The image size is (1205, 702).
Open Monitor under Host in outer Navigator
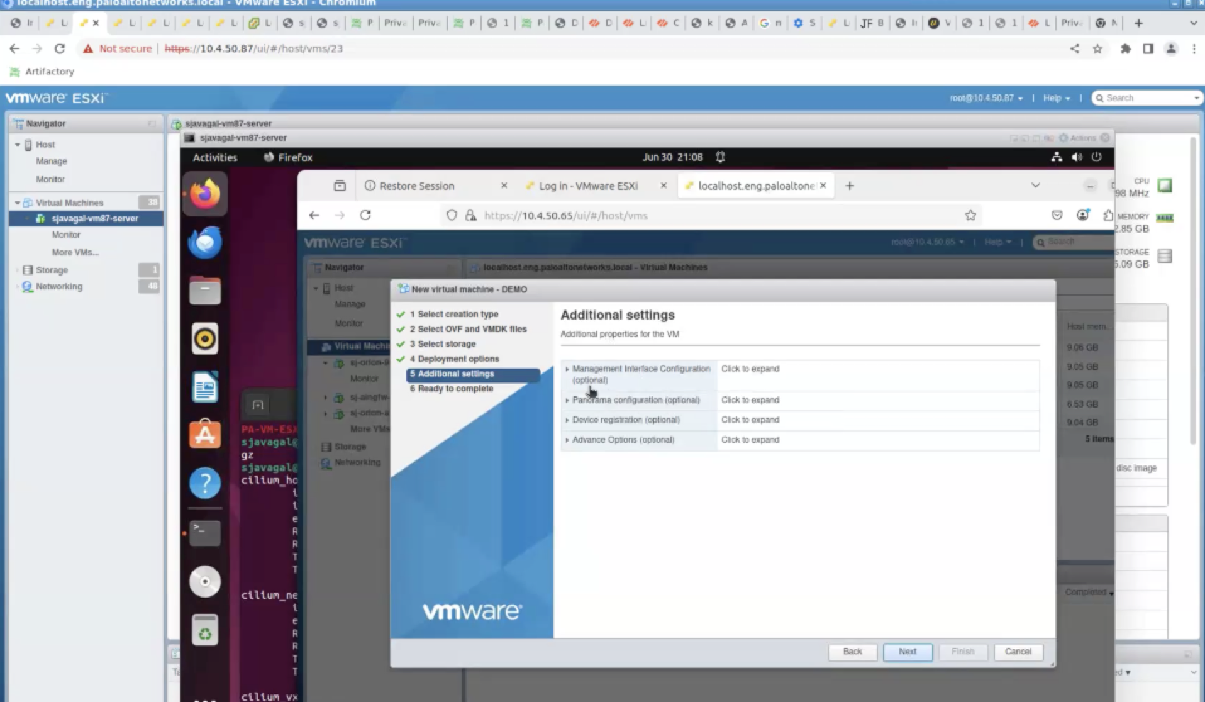50,179
